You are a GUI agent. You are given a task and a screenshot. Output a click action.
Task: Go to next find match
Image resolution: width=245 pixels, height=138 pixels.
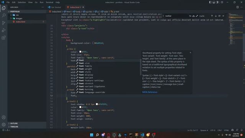216,16
